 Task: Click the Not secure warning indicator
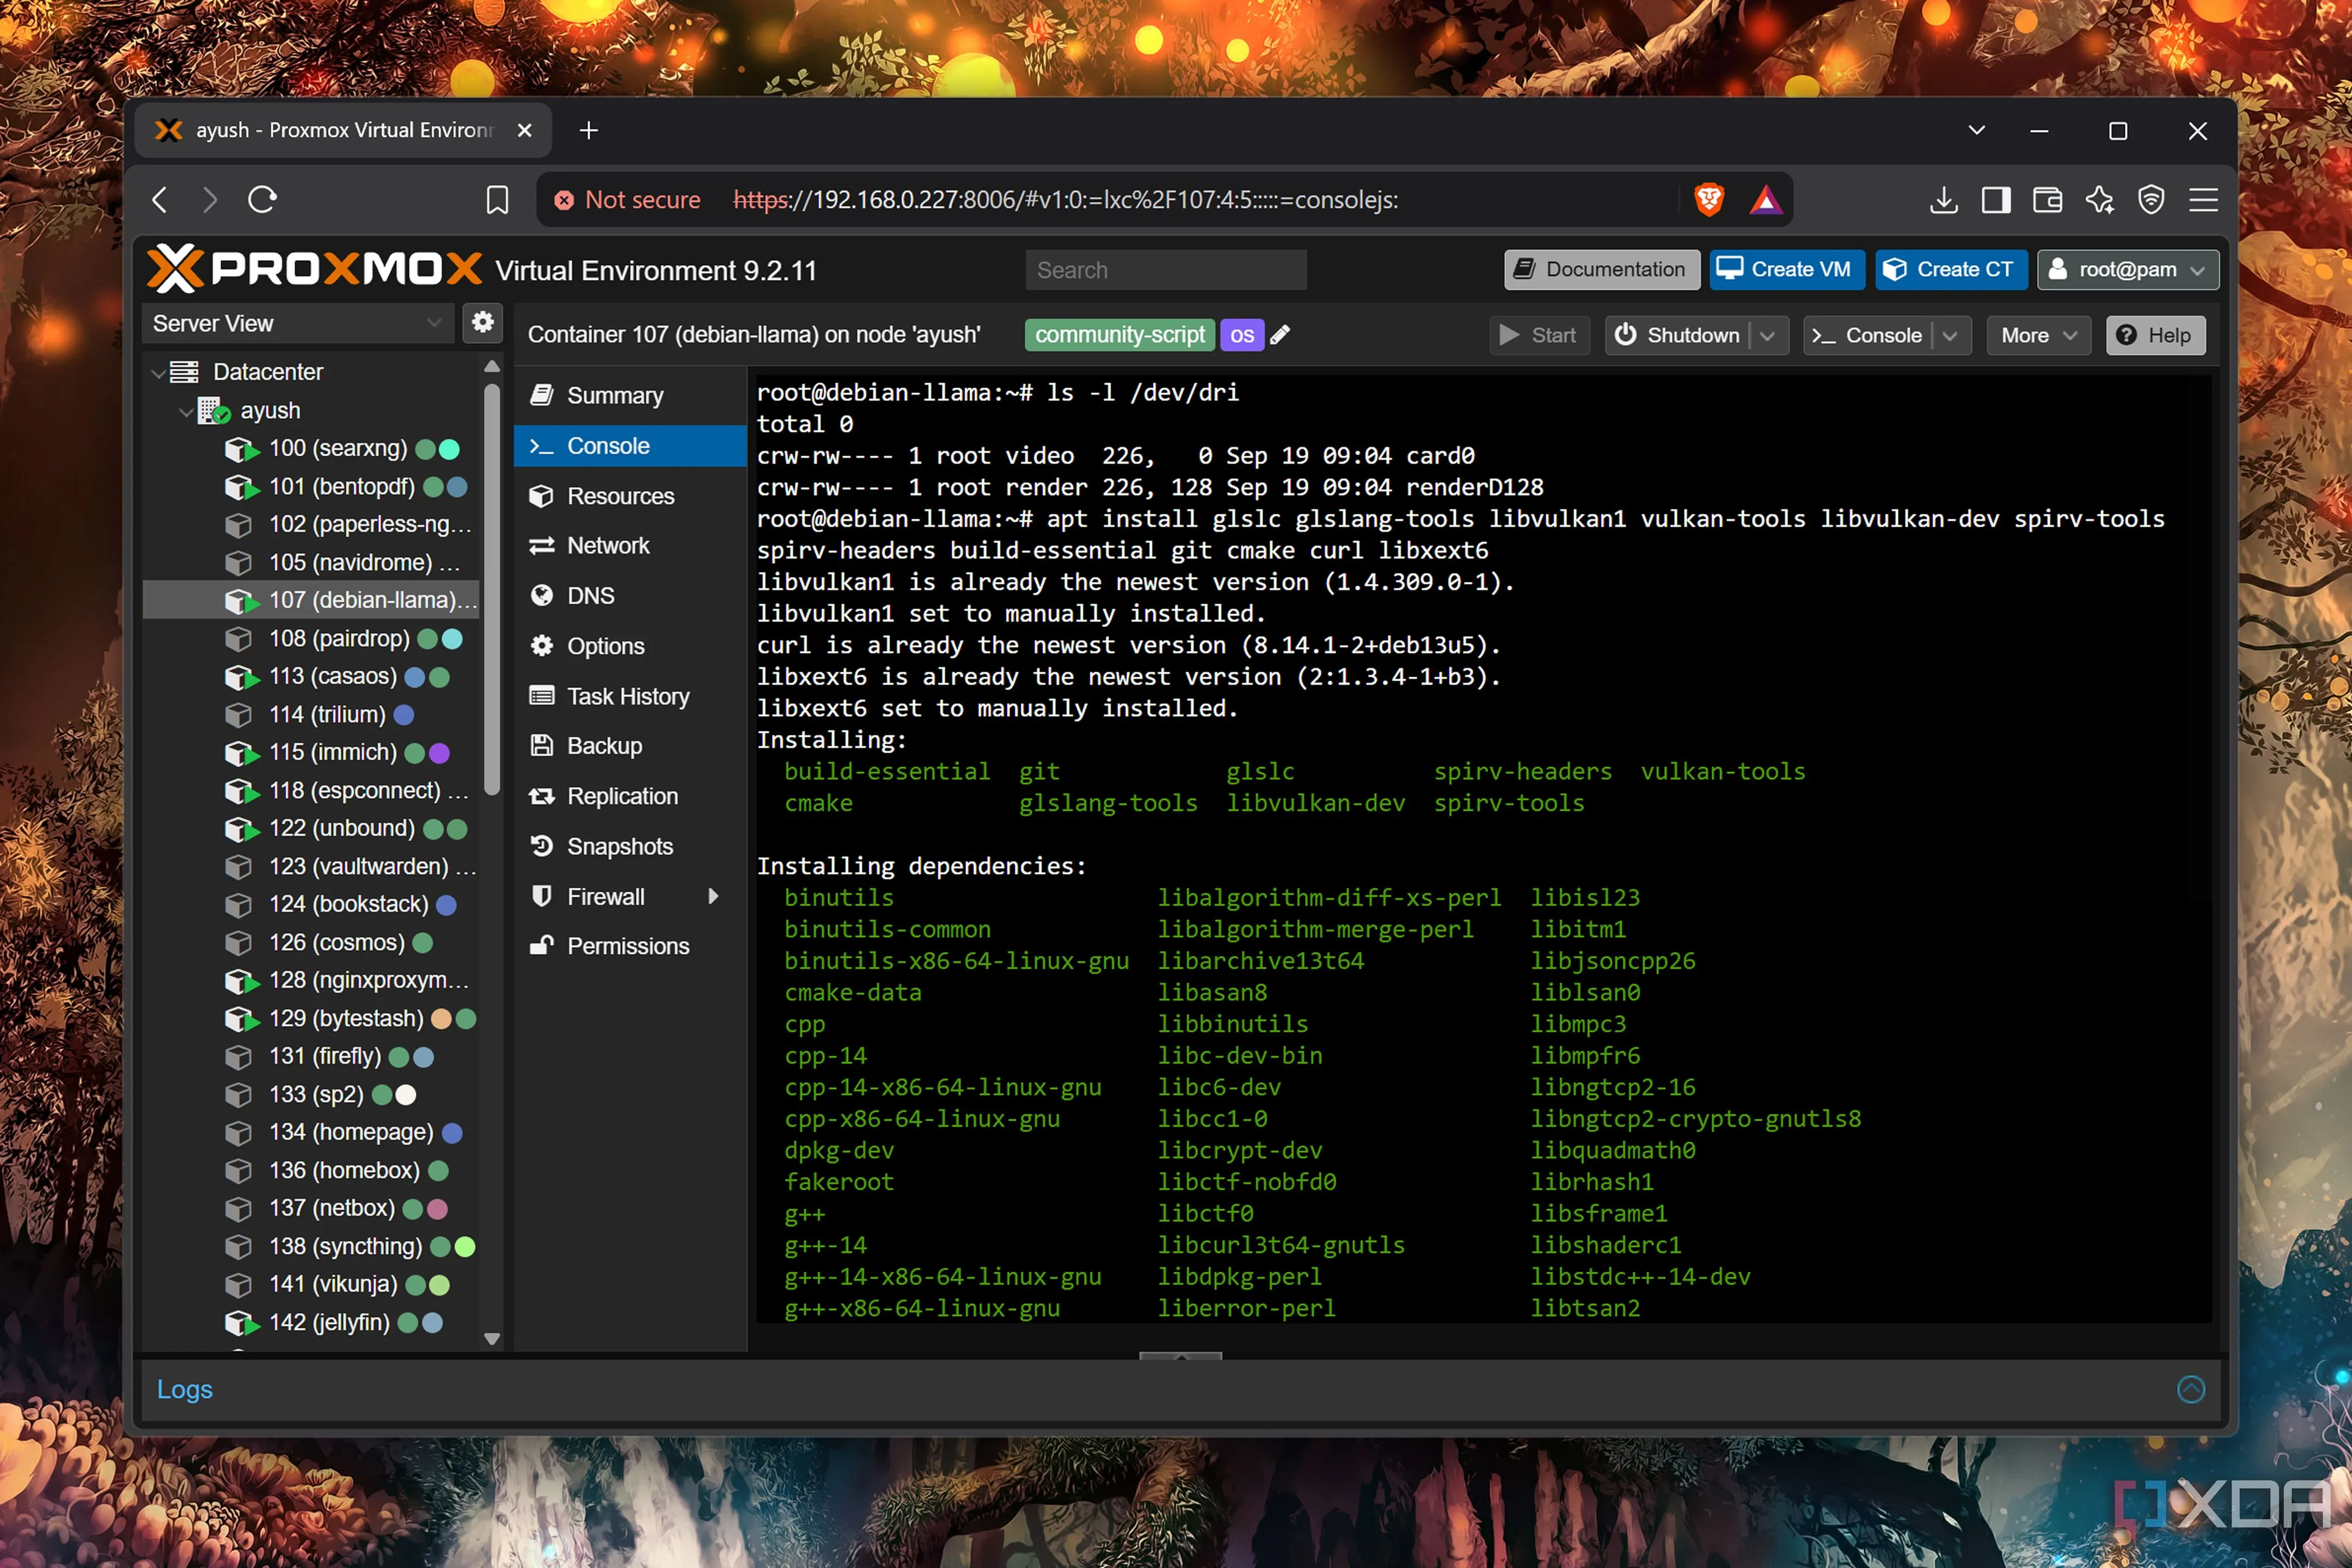tap(628, 200)
